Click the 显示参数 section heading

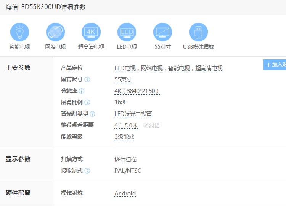click(18, 159)
